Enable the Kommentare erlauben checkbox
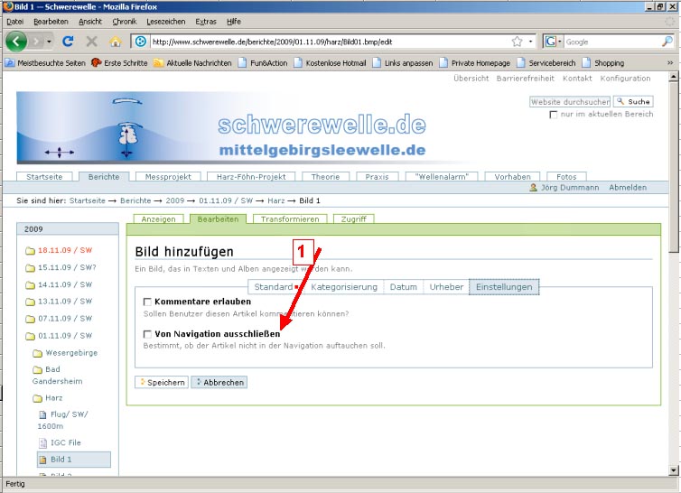This screenshot has width=681, height=493. pos(148,302)
